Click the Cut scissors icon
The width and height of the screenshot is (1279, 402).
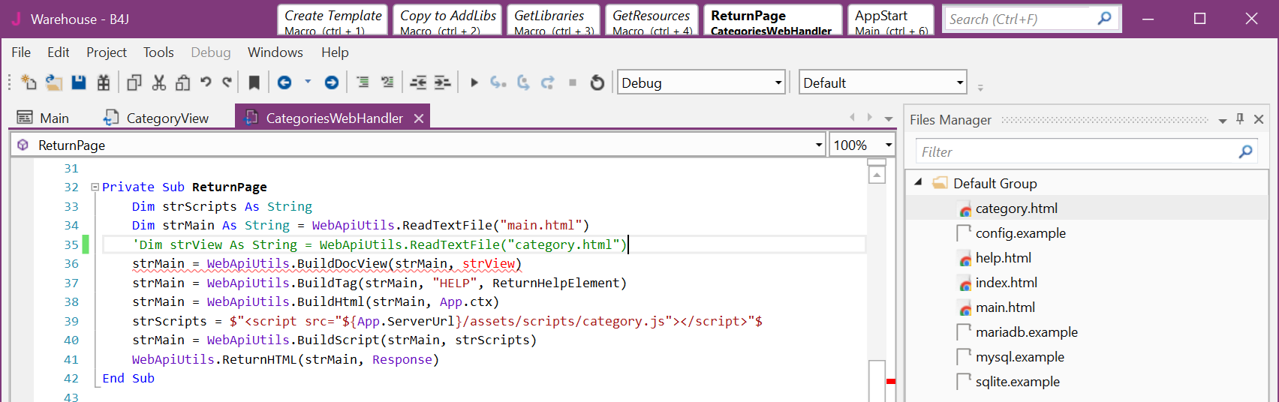click(x=158, y=82)
